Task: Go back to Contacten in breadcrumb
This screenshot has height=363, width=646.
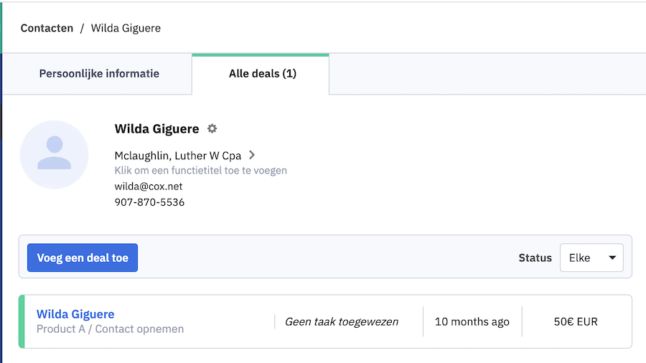Action: coord(47,28)
